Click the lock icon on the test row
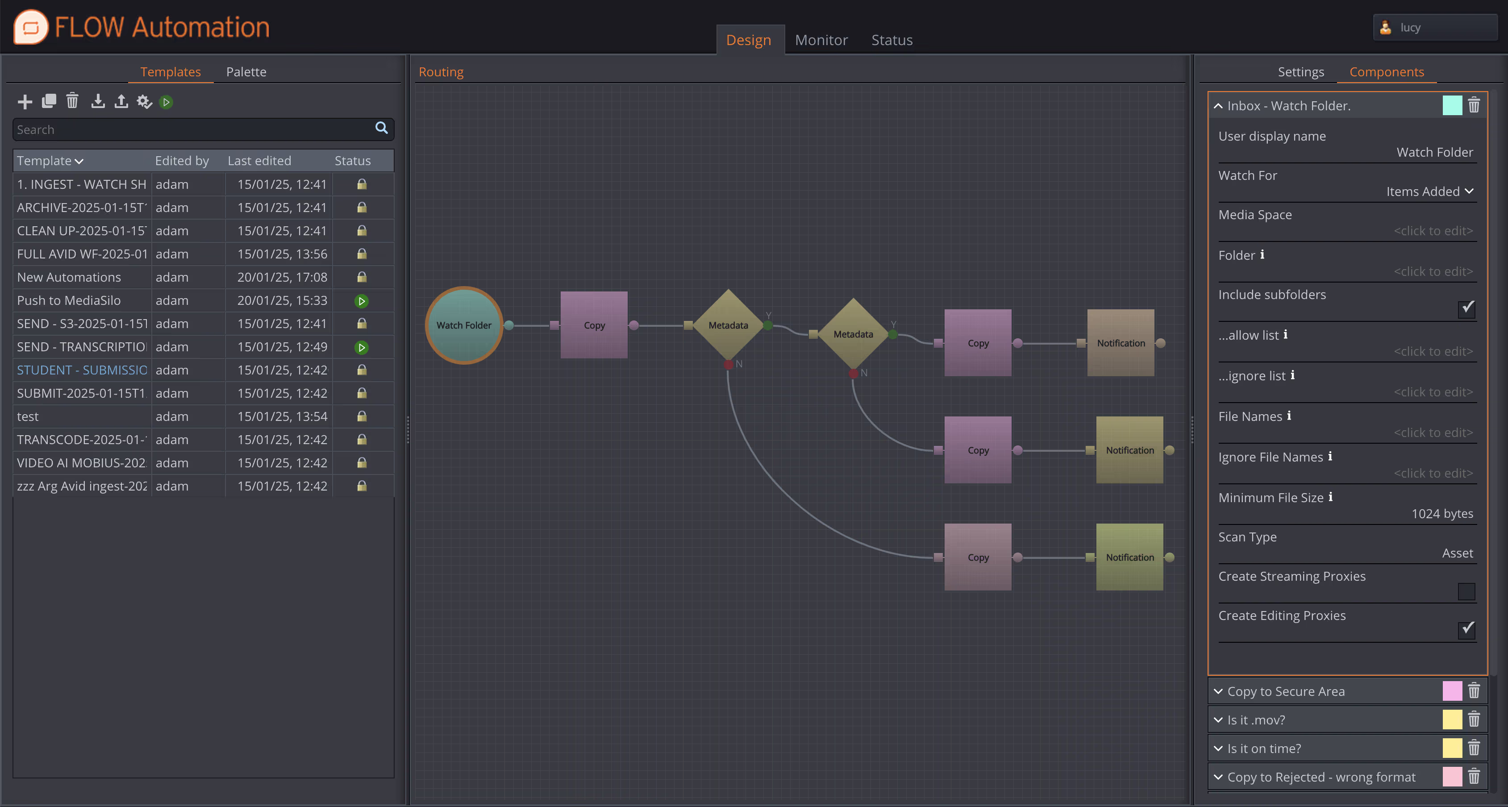This screenshot has width=1508, height=807. point(362,416)
